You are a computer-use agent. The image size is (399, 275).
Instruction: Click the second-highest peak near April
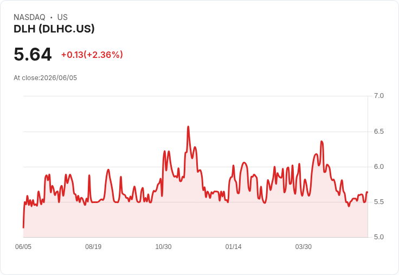321,142
